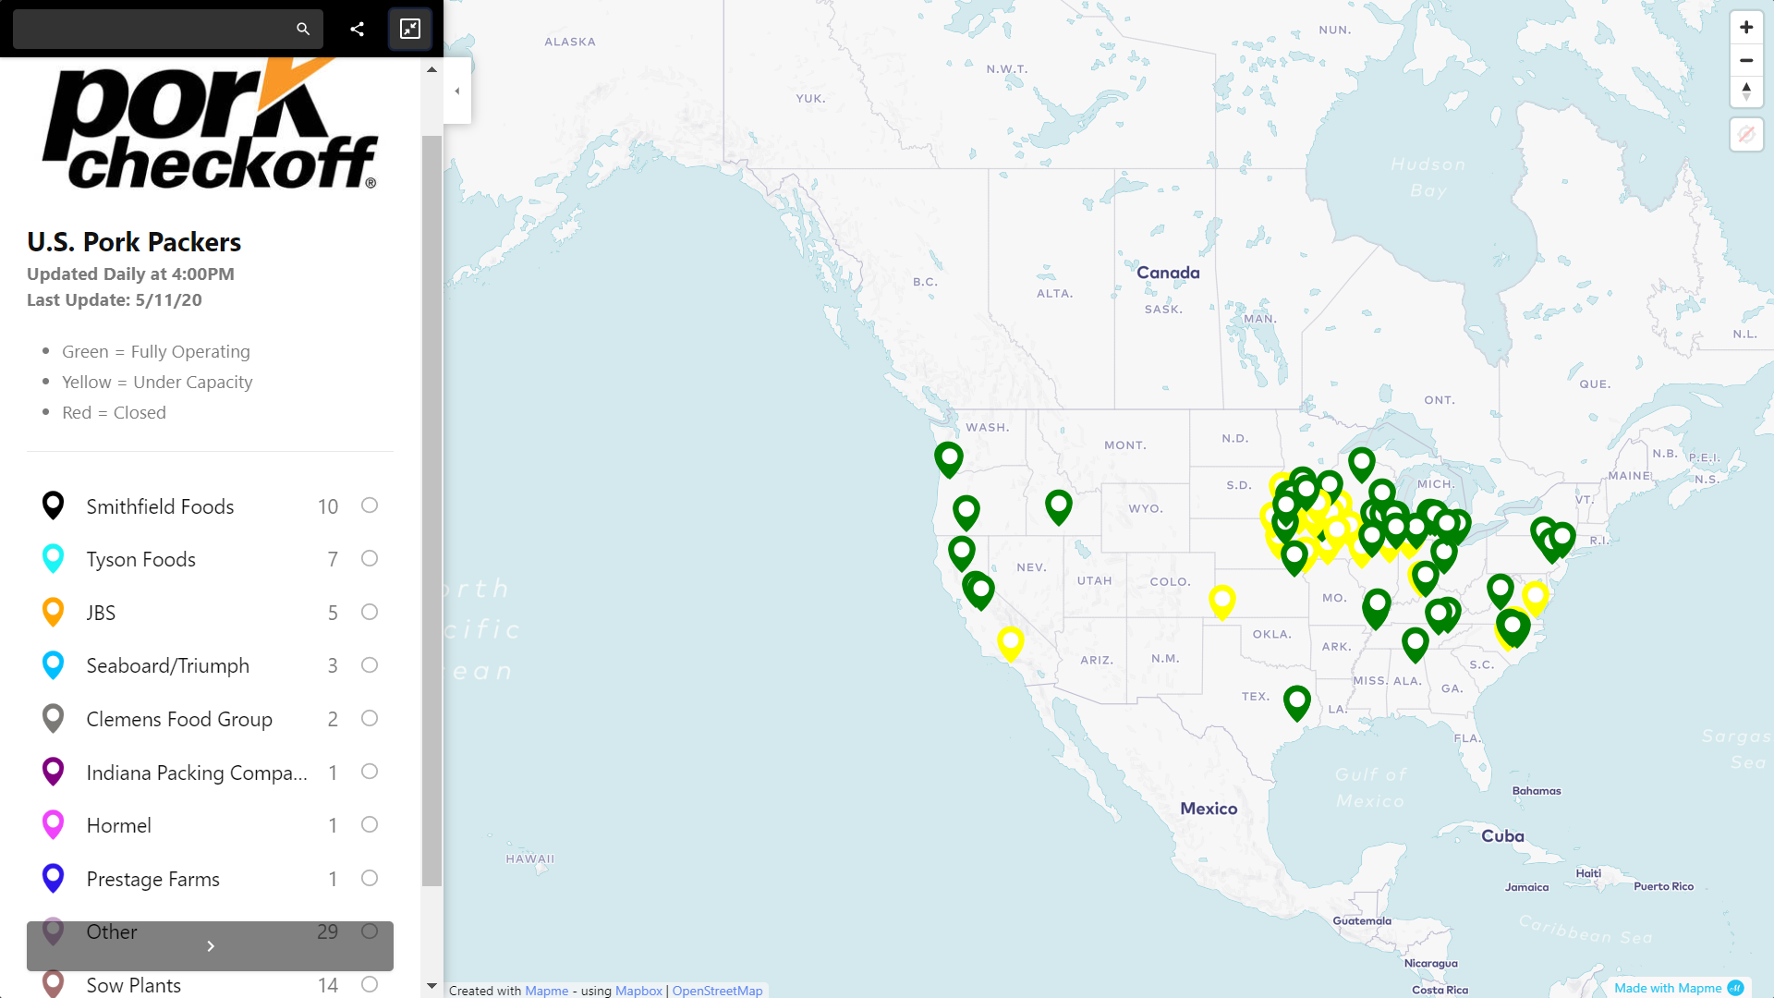
Task: Open the JBS category
Action: point(101,613)
